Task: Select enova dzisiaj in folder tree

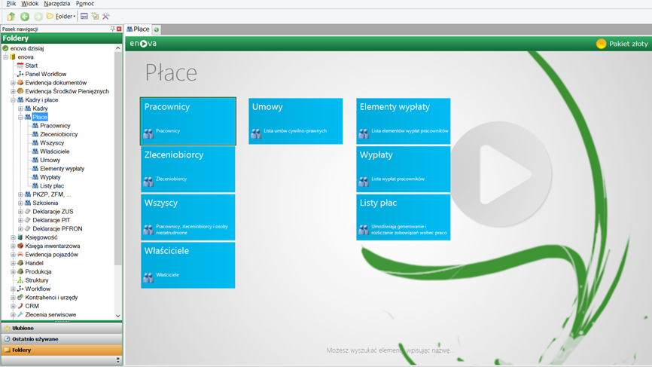Action: 27,48
